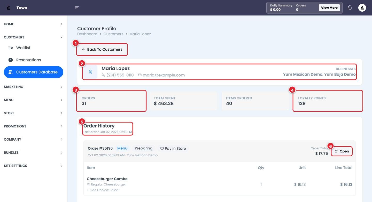Collapse the CUSTOMERS sidebar section
This screenshot has height=202, width=372.
[34, 37]
